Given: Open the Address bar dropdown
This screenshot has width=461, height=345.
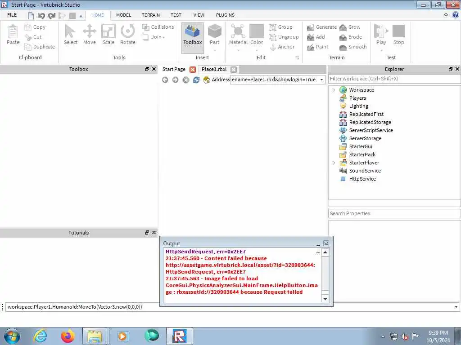Looking at the screenshot, I should [321, 80].
